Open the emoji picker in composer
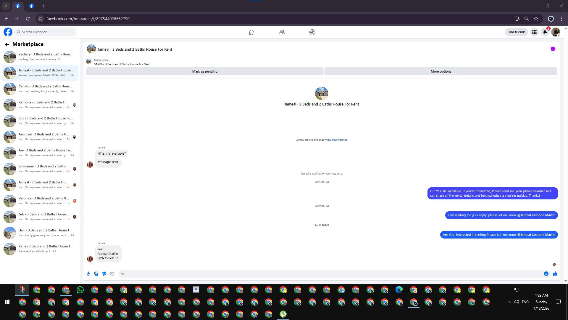568x320 pixels. [x=546, y=274]
